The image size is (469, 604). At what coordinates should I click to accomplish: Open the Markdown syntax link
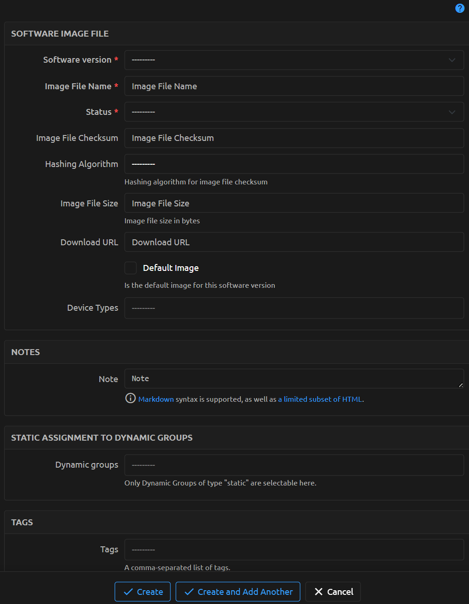tap(156, 399)
